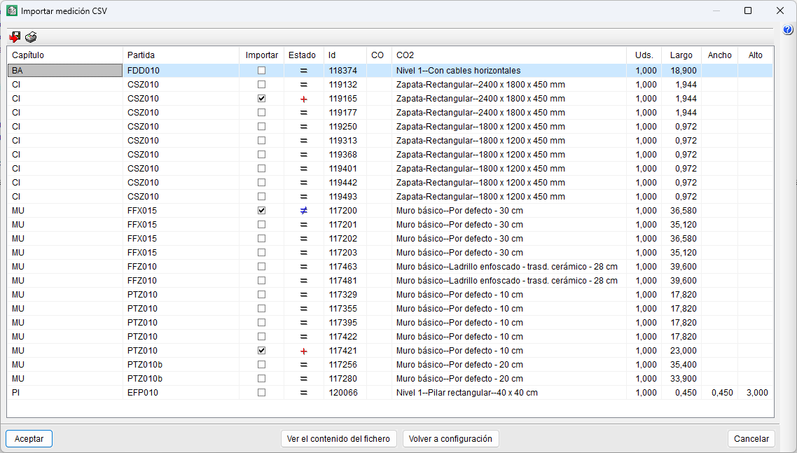
Task: Click the Alto value 3,000
Action: (757, 393)
